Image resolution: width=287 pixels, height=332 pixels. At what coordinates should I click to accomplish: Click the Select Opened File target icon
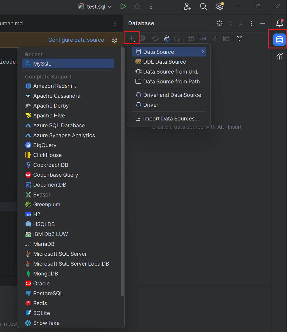coord(220,23)
